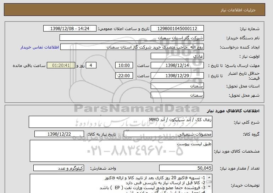
Task: Click label استان محل تحویل
Action: pos(243,86)
